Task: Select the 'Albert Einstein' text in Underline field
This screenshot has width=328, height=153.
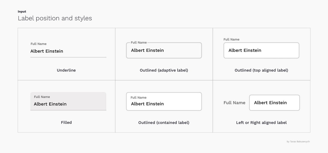Action: click(x=47, y=51)
